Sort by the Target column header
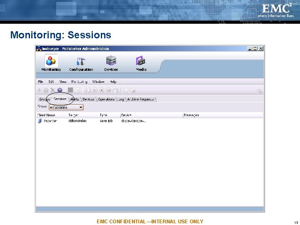 point(83,115)
